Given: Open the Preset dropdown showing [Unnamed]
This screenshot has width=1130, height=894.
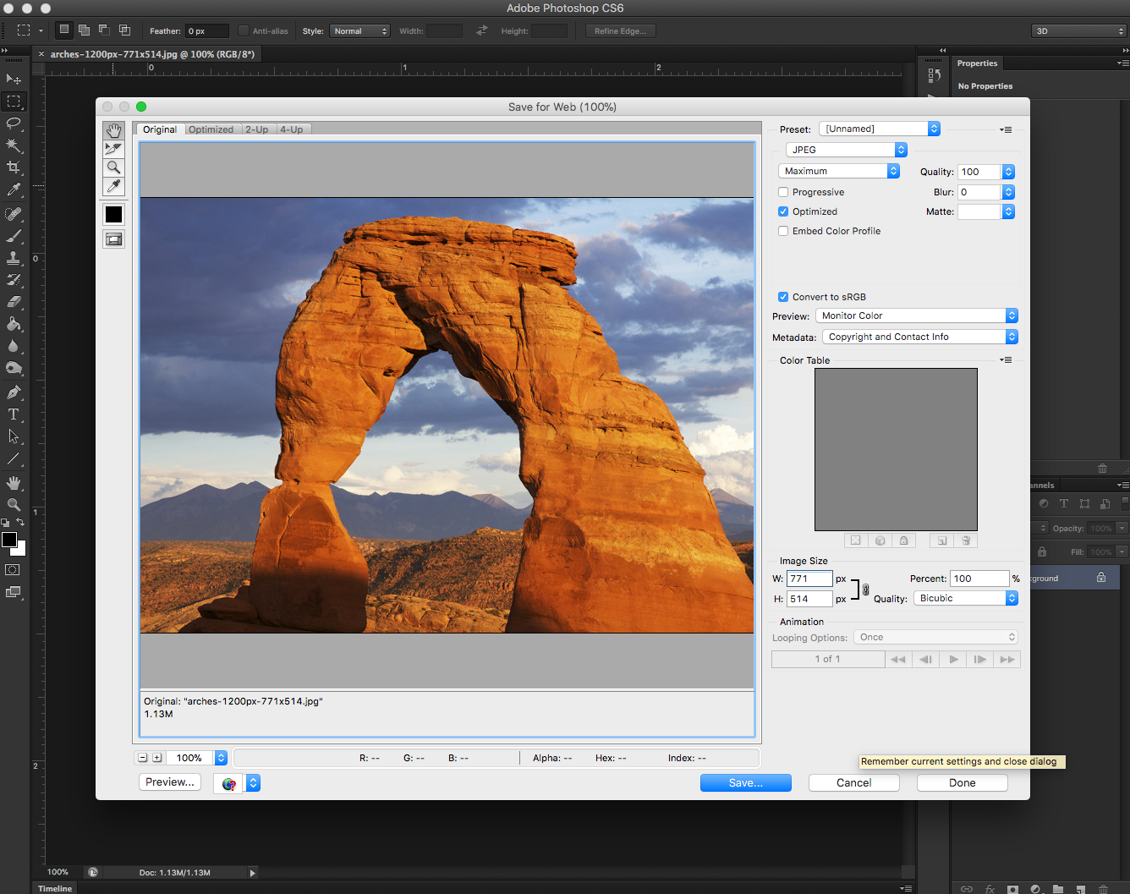Looking at the screenshot, I should pos(880,129).
